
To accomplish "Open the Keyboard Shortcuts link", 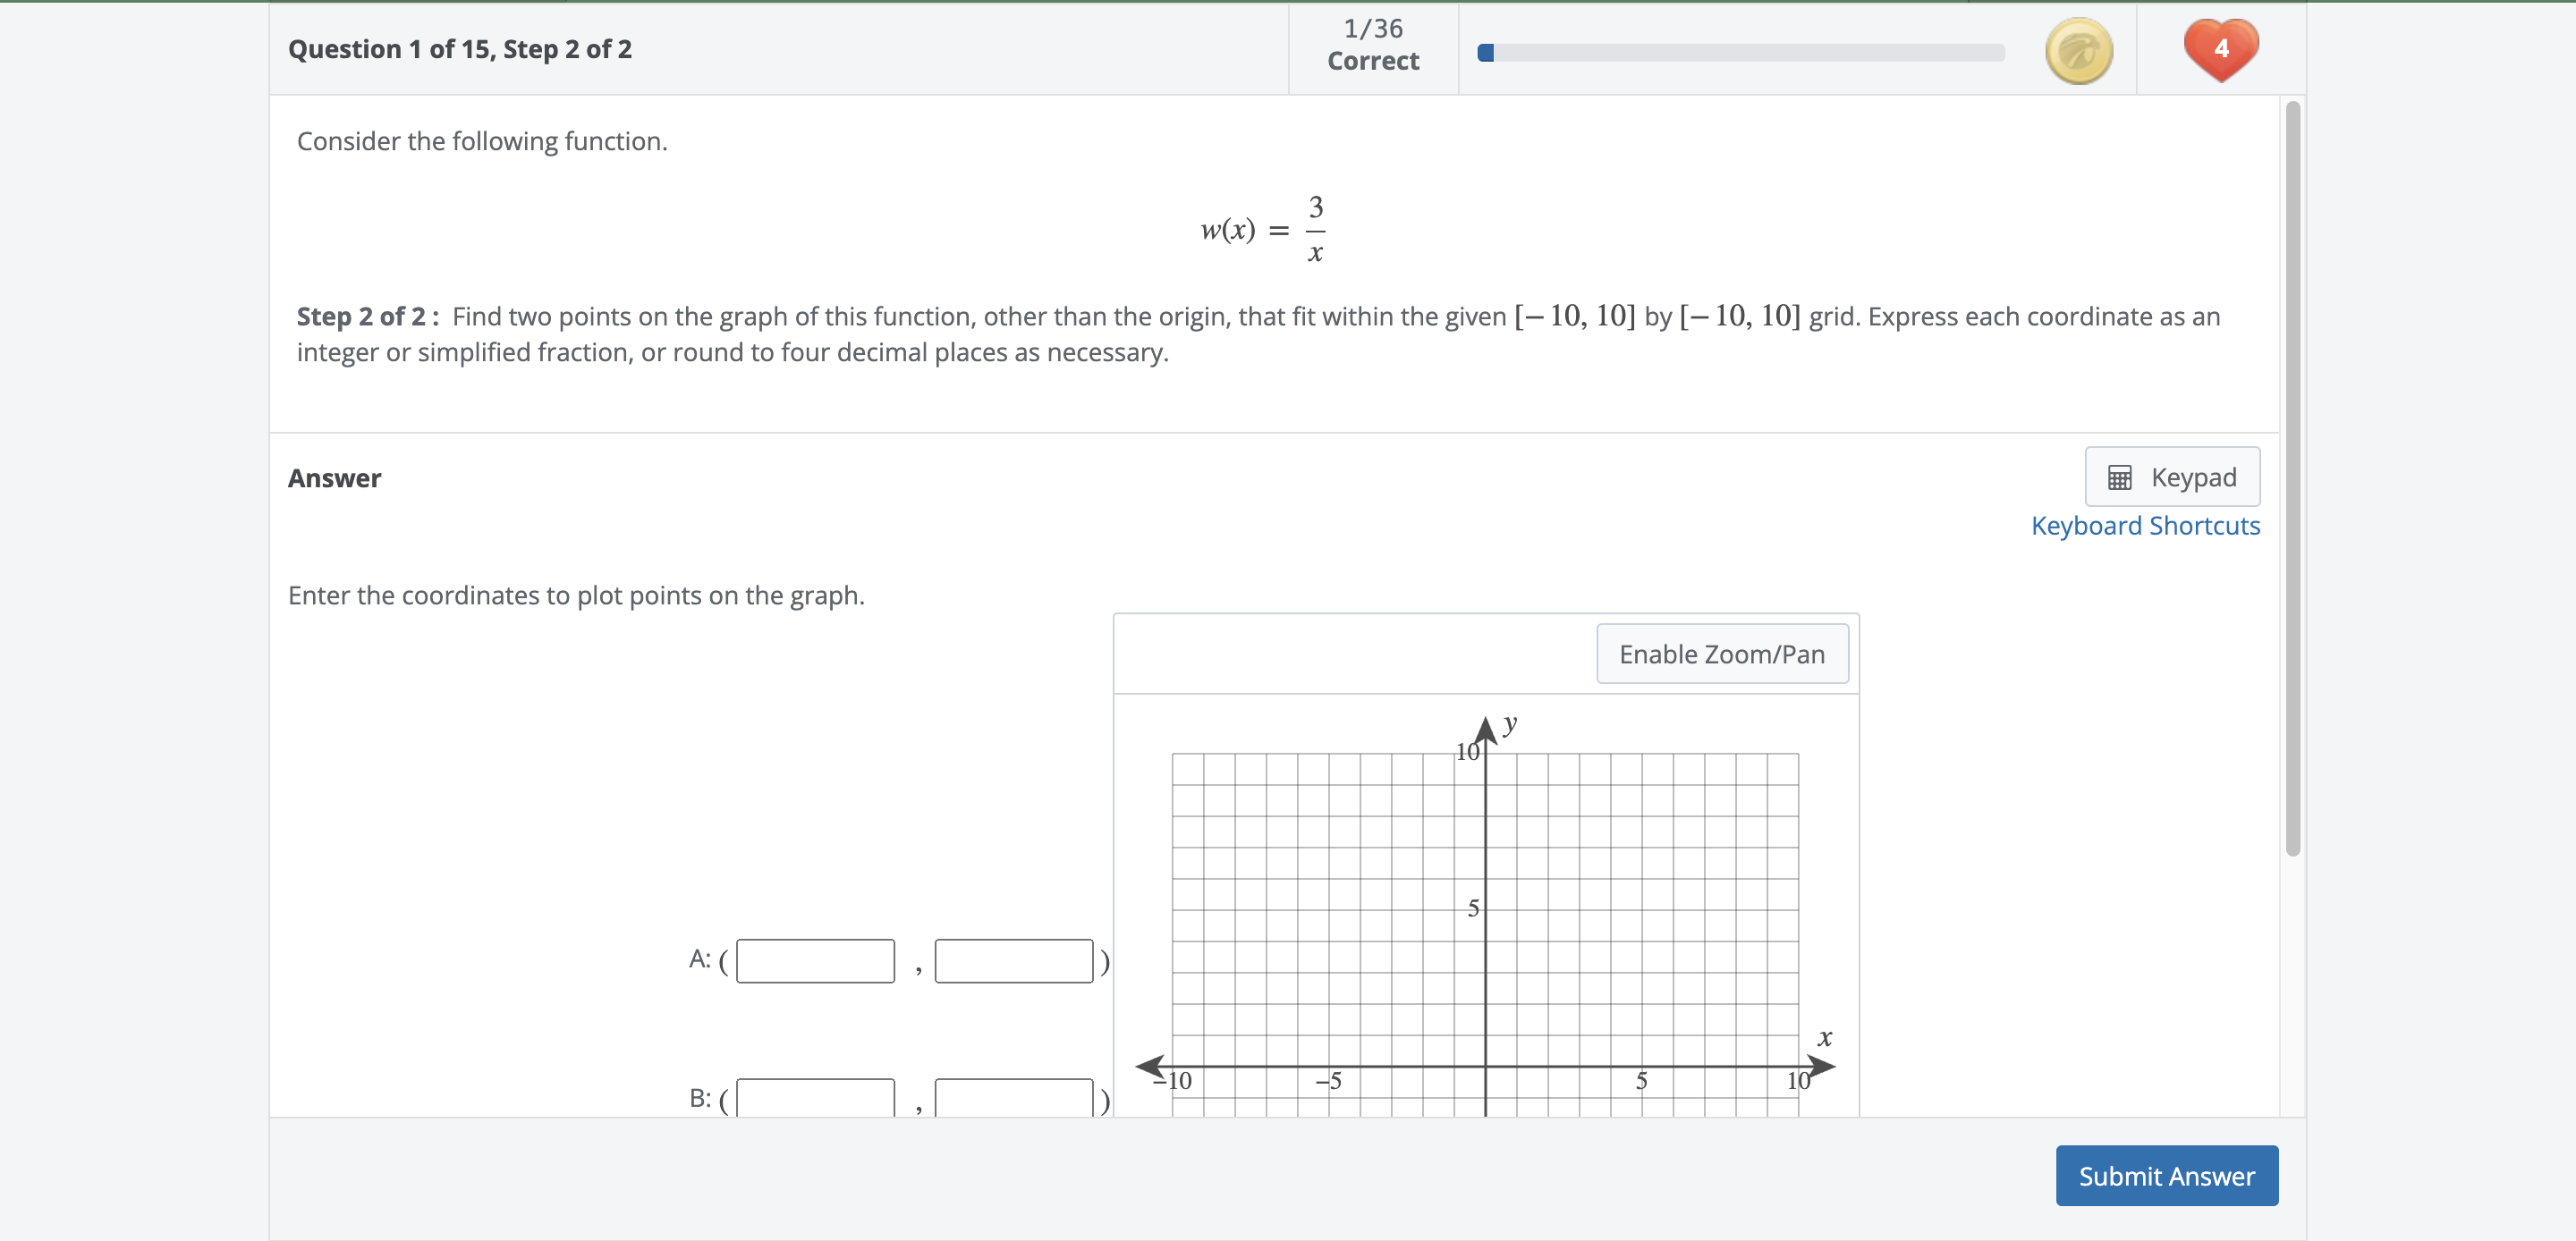I will [2145, 525].
